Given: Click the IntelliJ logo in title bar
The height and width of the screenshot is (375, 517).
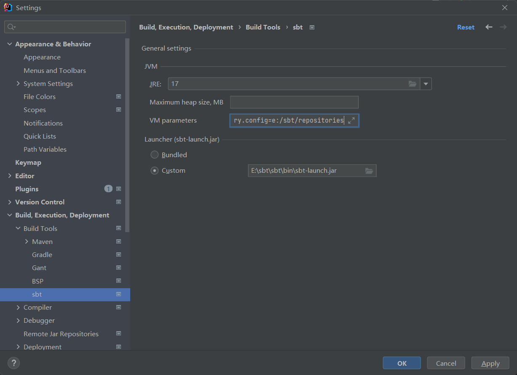Looking at the screenshot, I should pos(8,8).
